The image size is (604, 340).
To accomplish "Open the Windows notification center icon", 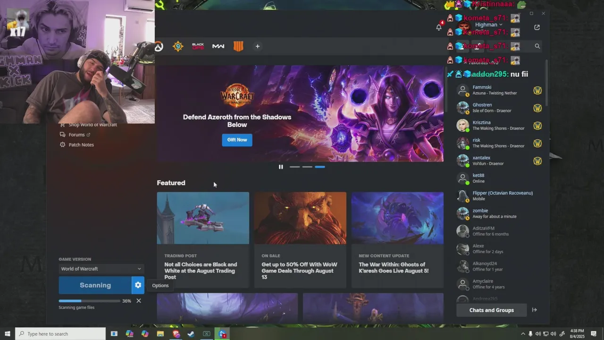I will click(594, 334).
